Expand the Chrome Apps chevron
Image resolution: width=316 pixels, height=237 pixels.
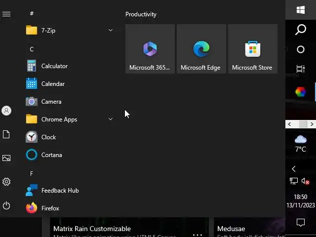[x=111, y=119]
